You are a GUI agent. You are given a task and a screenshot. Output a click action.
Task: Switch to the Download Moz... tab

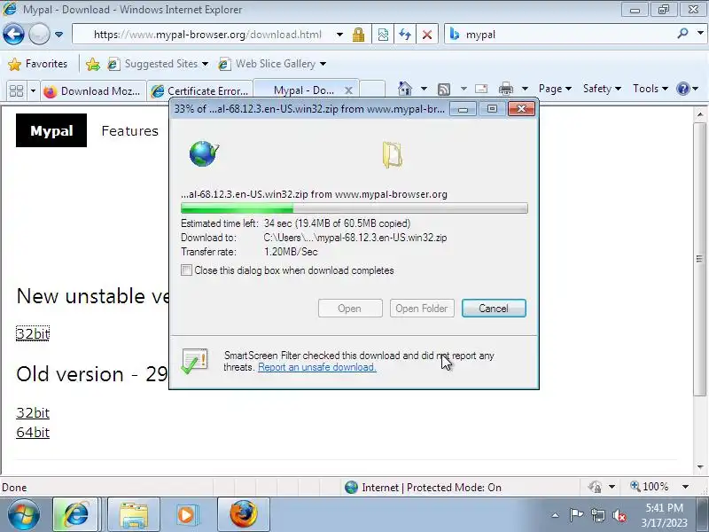pyautogui.click(x=93, y=91)
